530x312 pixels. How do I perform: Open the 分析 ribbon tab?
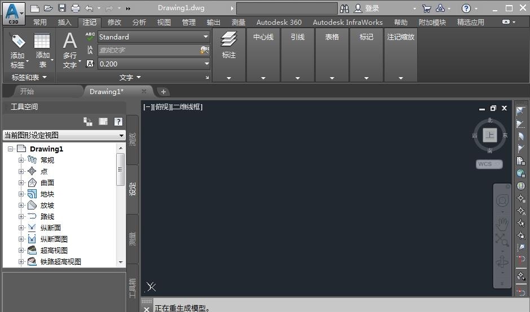pos(139,23)
